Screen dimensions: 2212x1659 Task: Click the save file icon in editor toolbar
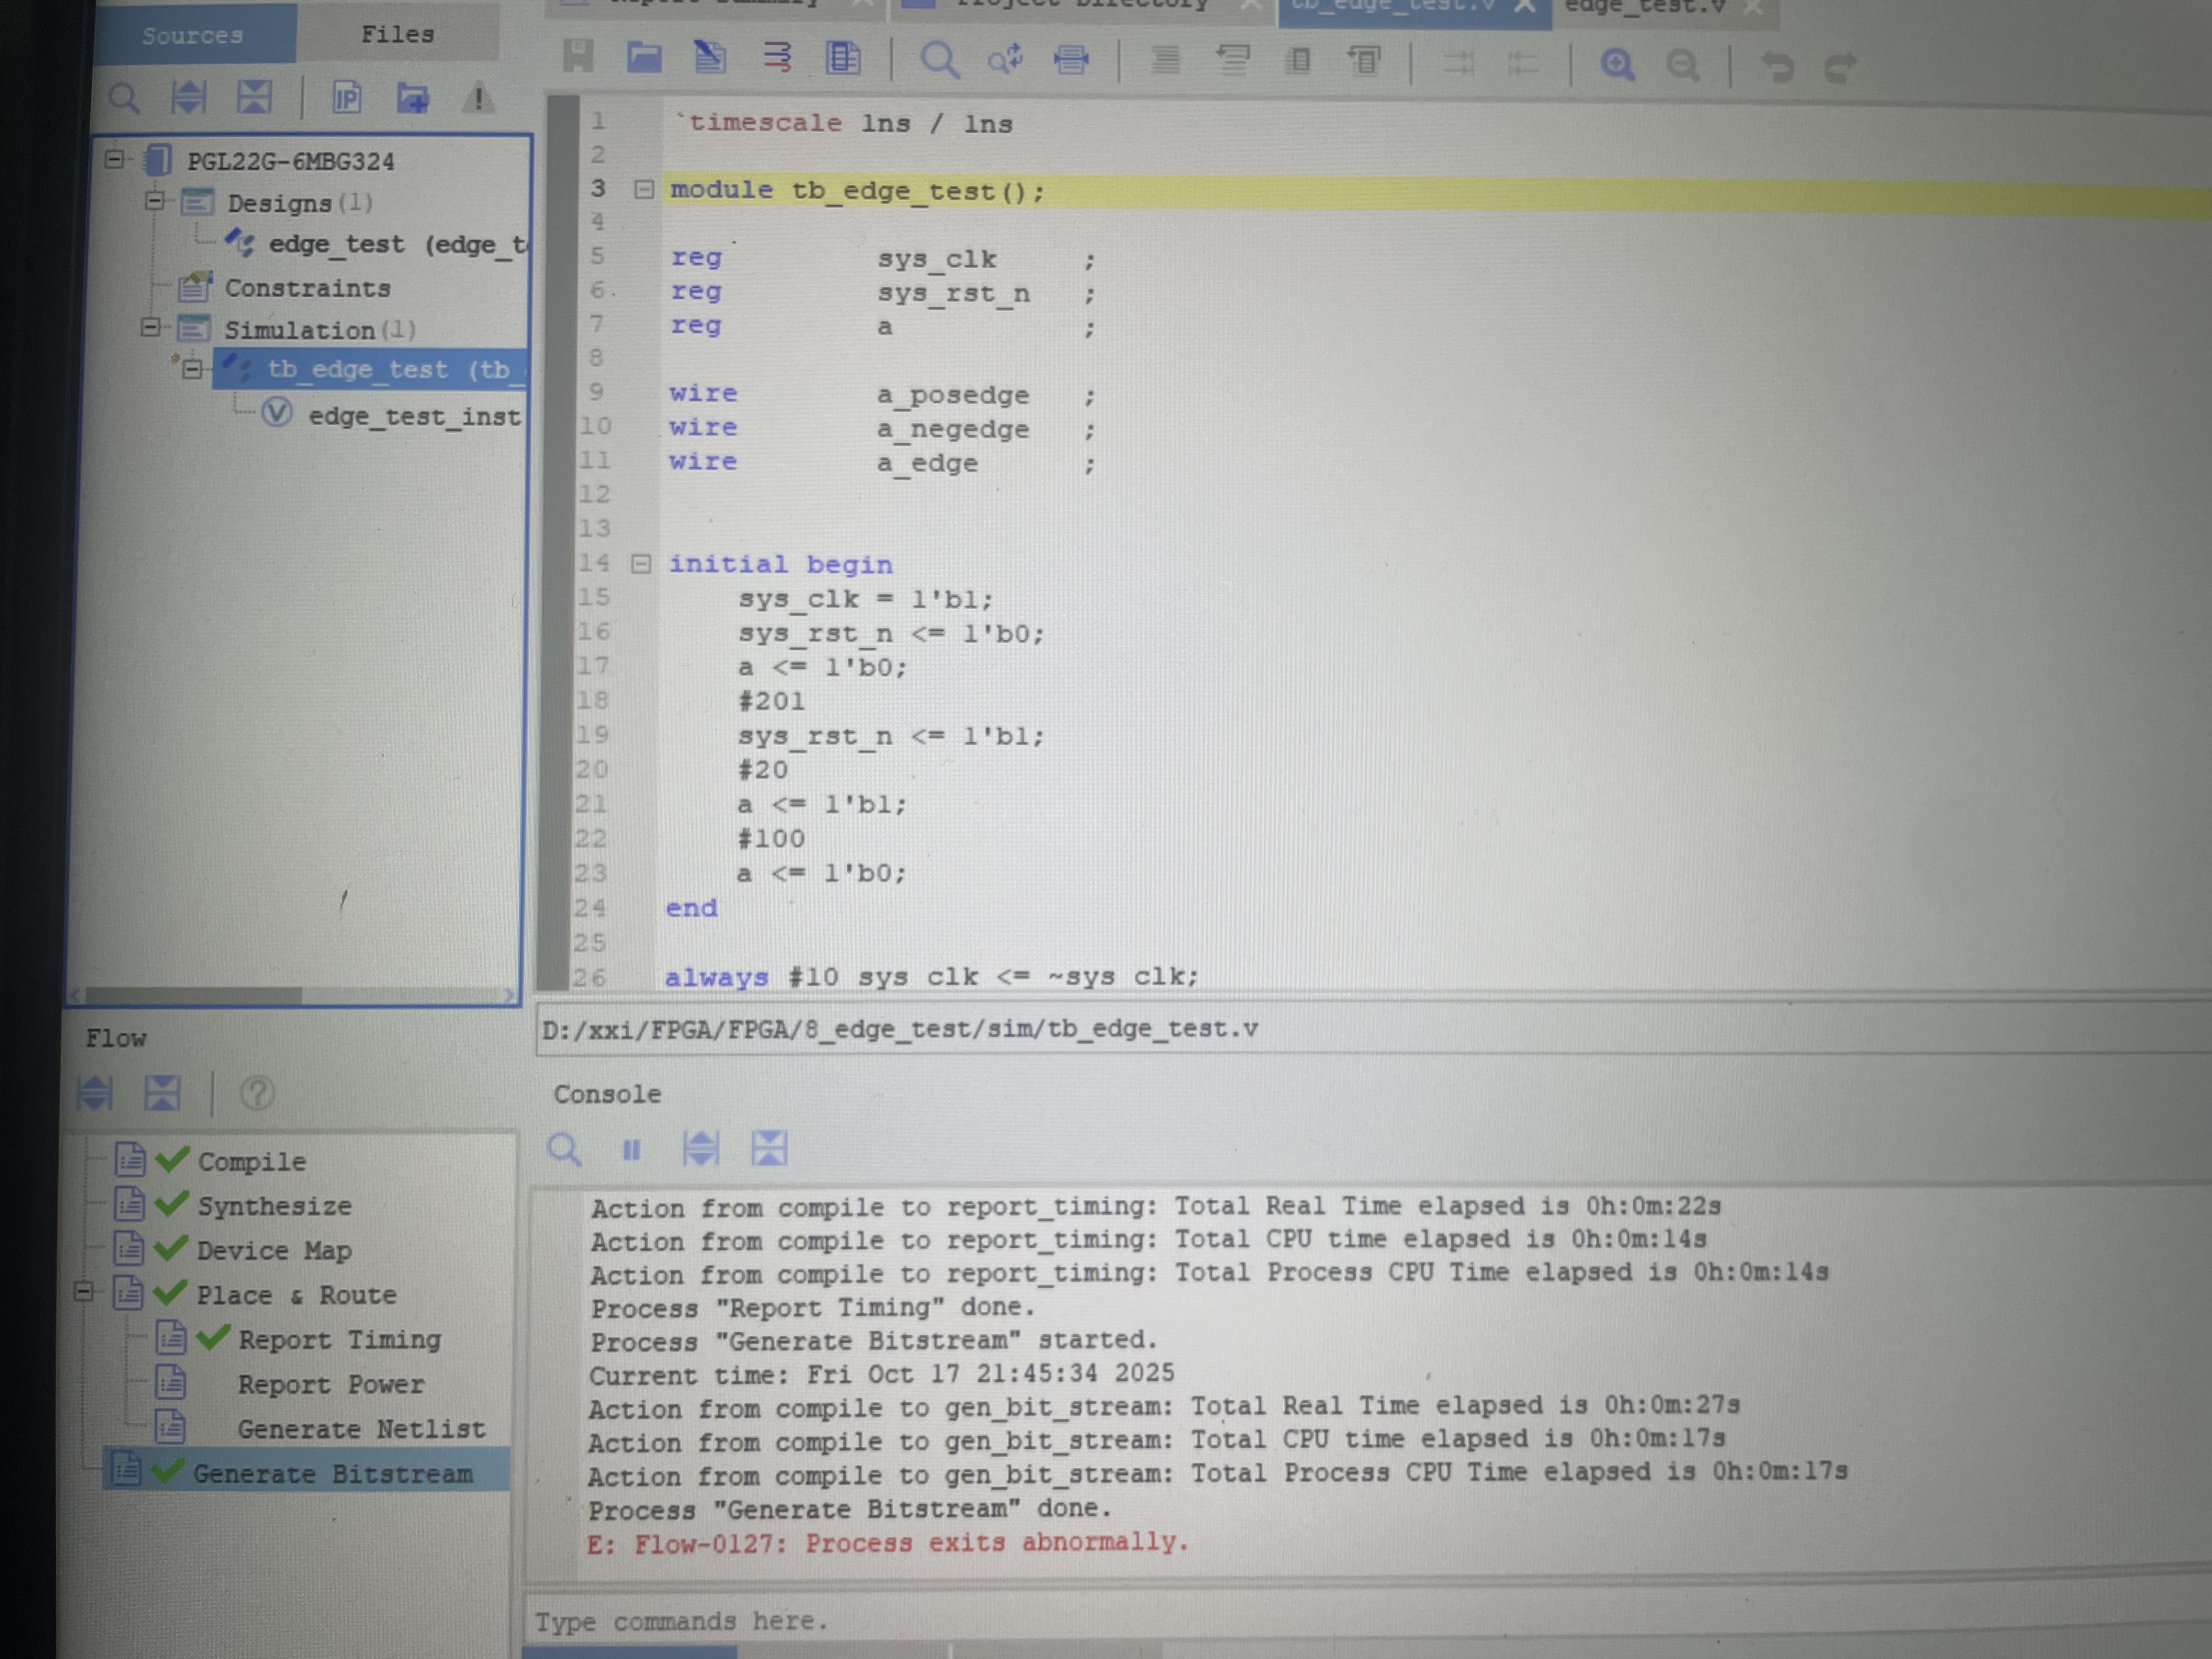tap(578, 56)
